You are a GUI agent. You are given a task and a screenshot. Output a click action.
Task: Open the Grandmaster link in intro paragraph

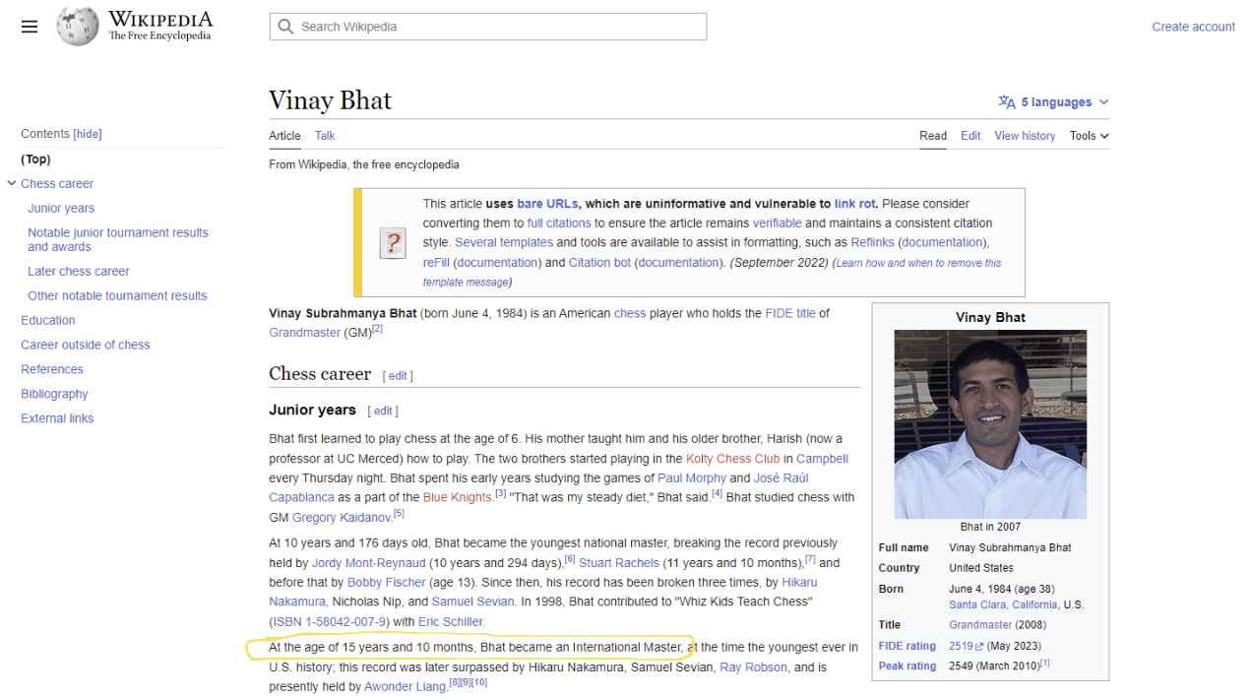[304, 333]
